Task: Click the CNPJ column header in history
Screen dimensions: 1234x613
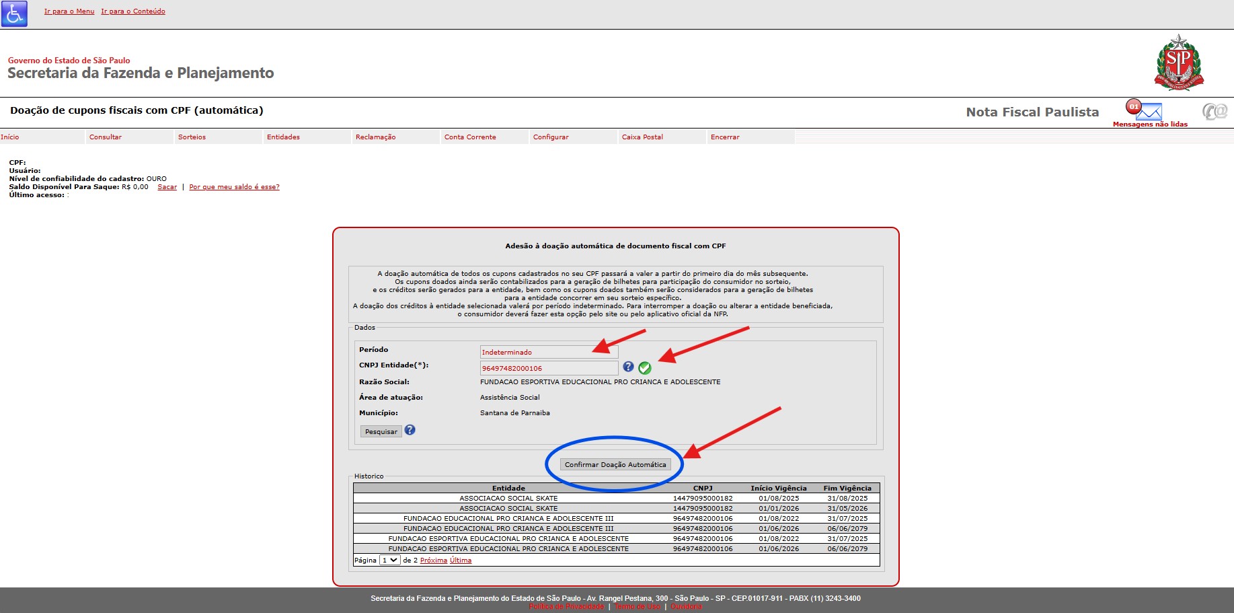Action: (x=703, y=489)
